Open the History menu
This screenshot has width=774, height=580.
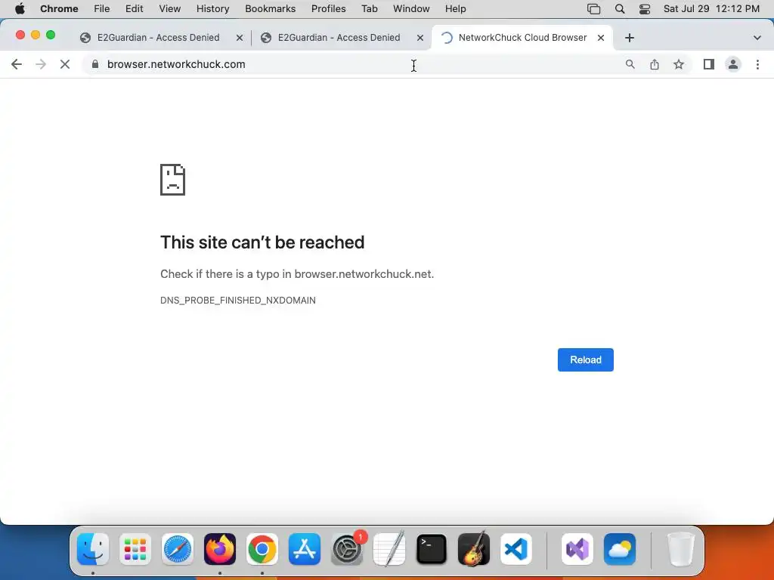tap(212, 9)
